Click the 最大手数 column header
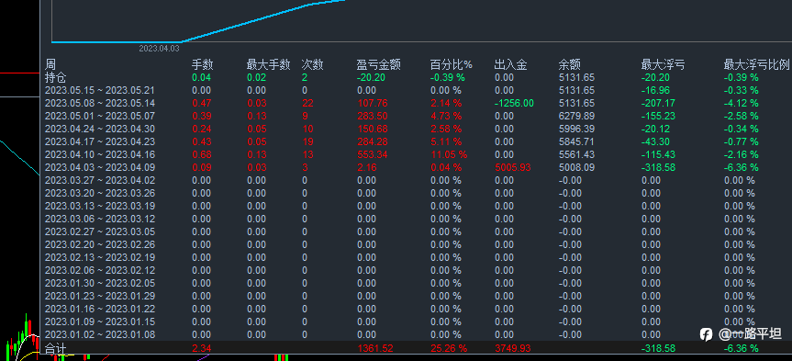The width and height of the screenshot is (792, 361). [x=268, y=64]
